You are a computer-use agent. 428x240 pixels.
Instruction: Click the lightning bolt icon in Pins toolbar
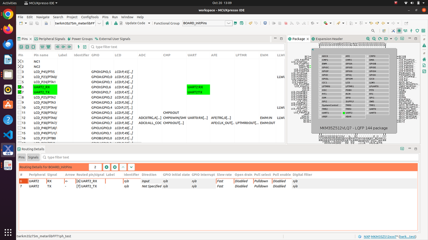(x=78, y=47)
